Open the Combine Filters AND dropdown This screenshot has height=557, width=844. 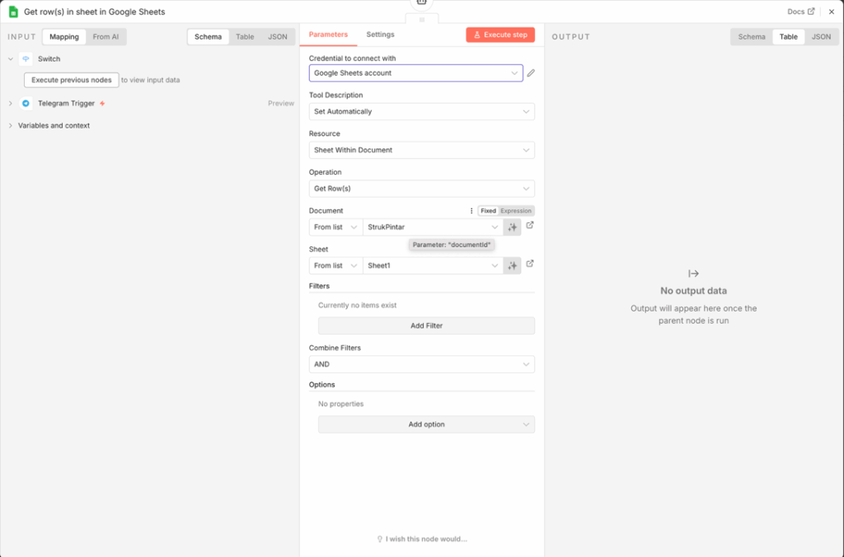[421, 364]
